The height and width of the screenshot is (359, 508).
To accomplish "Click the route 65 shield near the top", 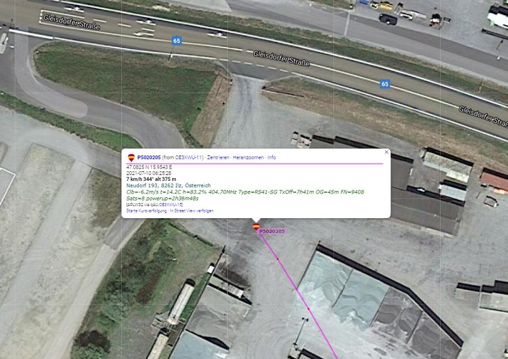I will (x=177, y=41).
